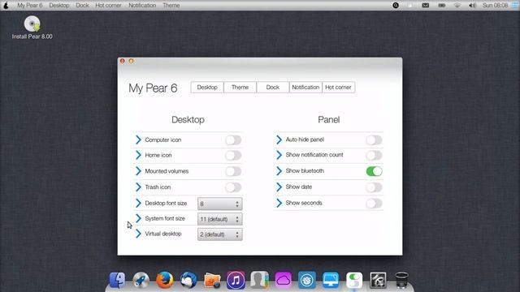Screen dimensions: 520x292
Task: Open Thunderbird mail from the dock
Action: coord(188,280)
